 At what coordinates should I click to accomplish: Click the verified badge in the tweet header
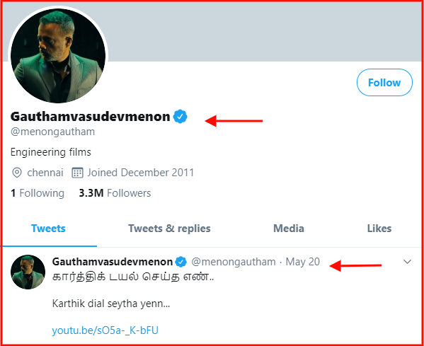point(181,262)
